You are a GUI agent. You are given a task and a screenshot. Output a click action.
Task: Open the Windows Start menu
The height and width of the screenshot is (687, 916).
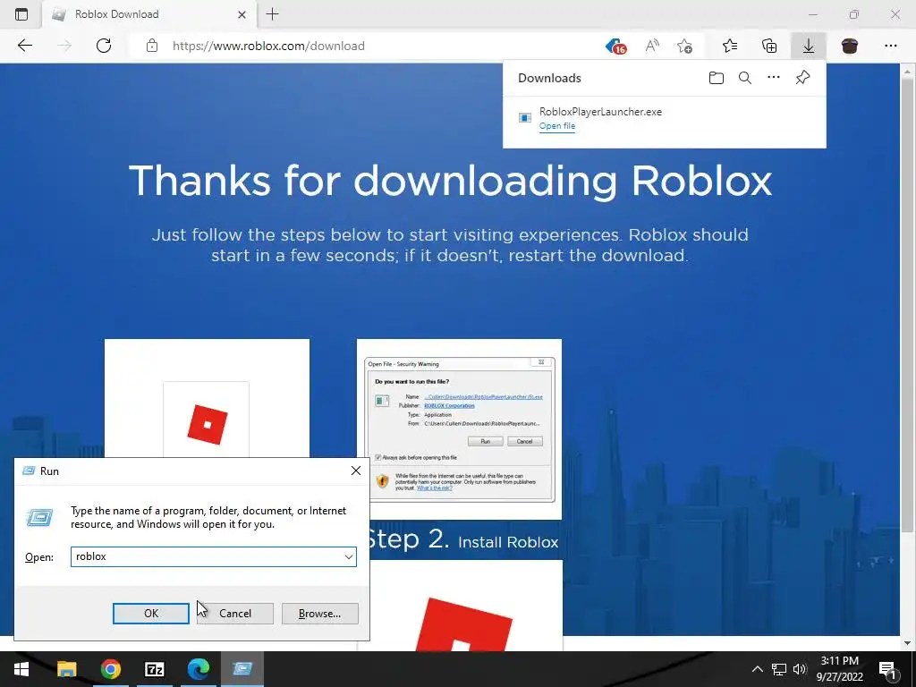[x=21, y=669]
